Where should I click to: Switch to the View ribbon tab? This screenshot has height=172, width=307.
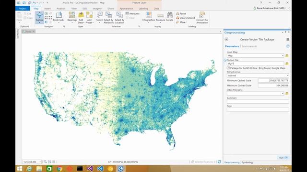[74, 9]
